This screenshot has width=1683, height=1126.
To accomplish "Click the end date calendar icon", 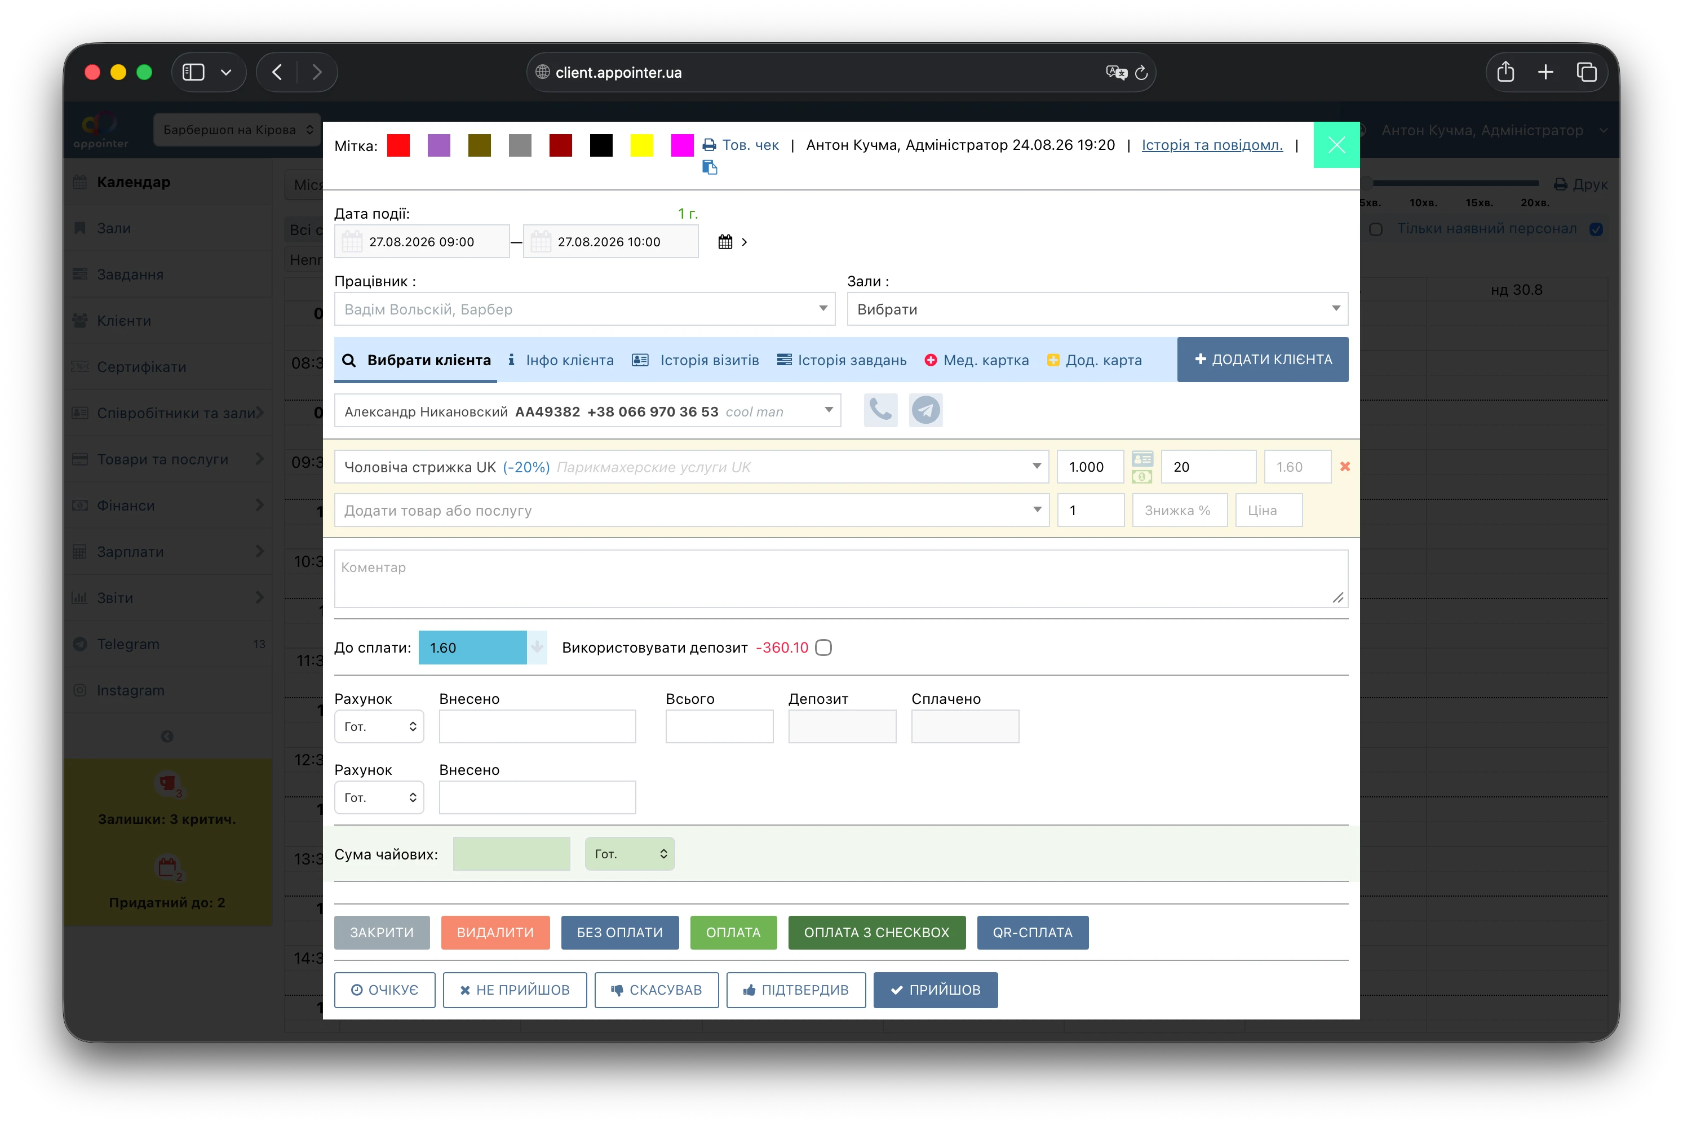I will click(x=541, y=242).
